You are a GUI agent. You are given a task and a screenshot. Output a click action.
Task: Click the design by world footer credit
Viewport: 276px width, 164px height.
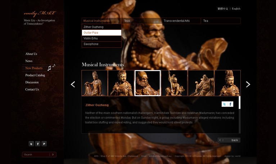[x=232, y=156]
